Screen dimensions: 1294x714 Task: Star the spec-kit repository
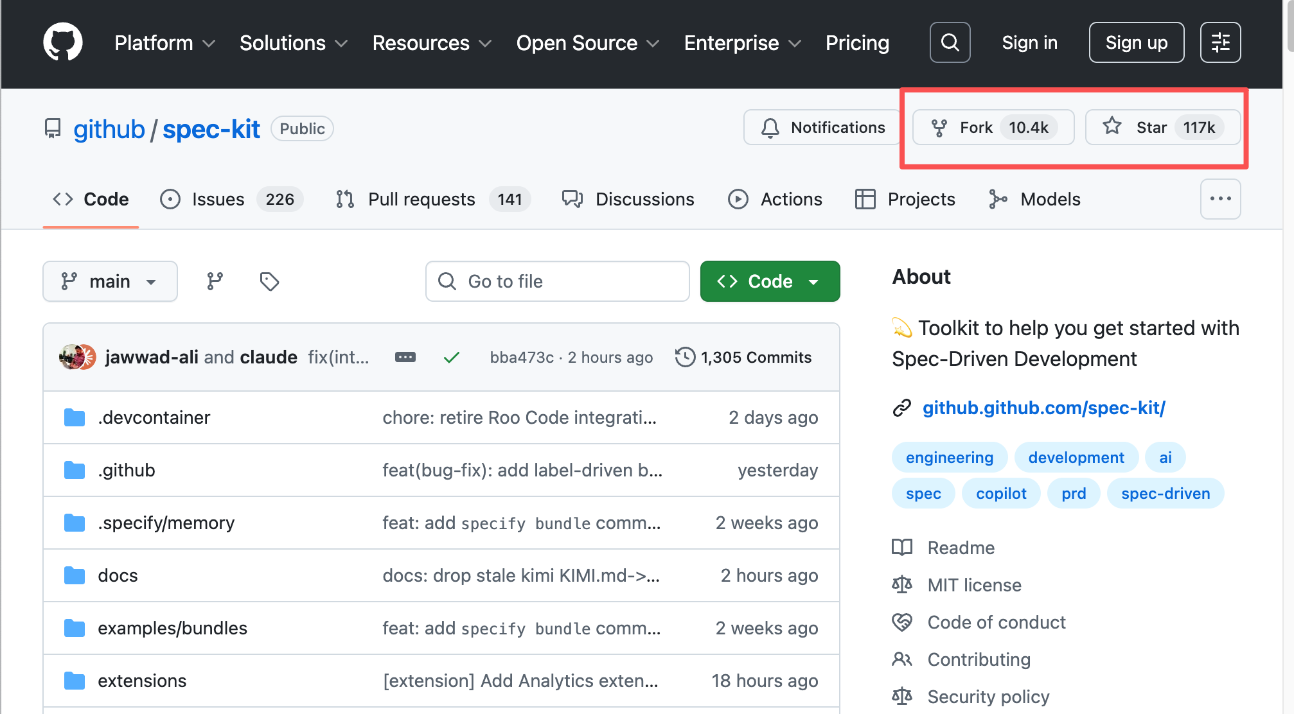tap(1163, 127)
